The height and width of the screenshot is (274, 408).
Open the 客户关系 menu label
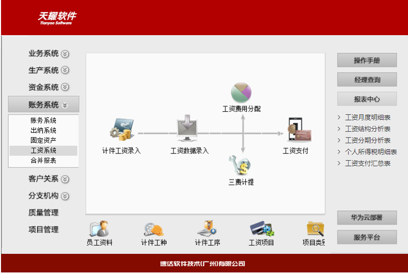tap(43, 179)
